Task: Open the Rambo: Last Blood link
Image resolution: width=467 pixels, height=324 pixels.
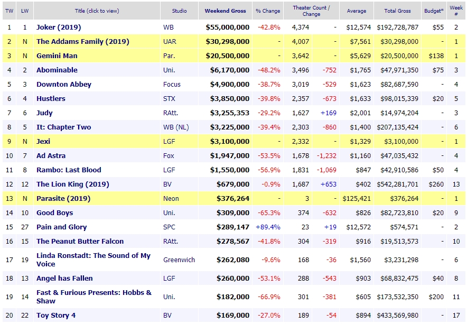Action: tap(69, 170)
